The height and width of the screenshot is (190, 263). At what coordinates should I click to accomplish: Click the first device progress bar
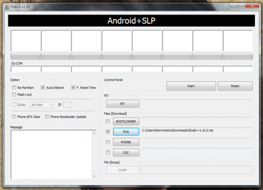point(25,57)
